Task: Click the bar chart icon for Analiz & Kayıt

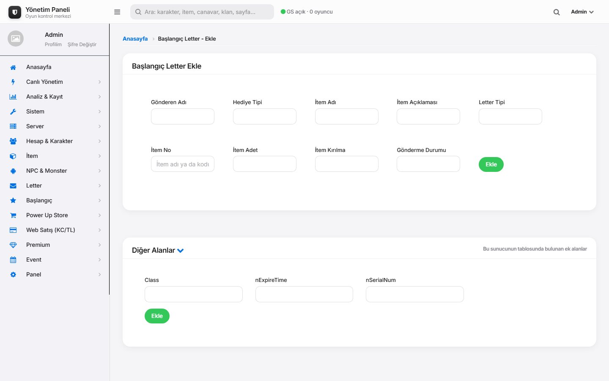Action: 13,97
